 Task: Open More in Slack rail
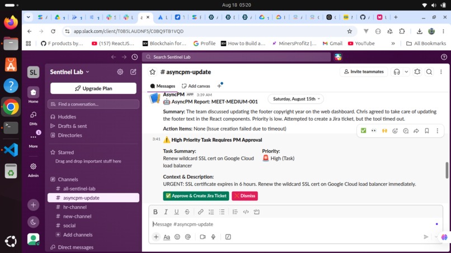click(x=33, y=140)
